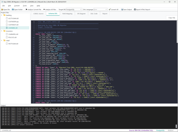Click the Project Files panel header
This screenshot has width=178, height=132.
coord(5,13)
